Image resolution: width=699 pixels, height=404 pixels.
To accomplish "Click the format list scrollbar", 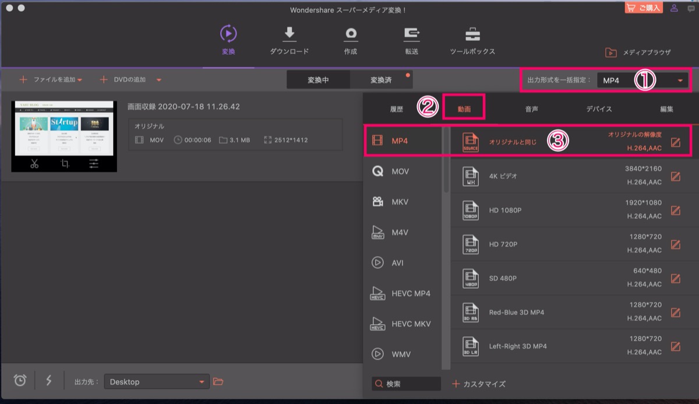I will [x=446, y=160].
